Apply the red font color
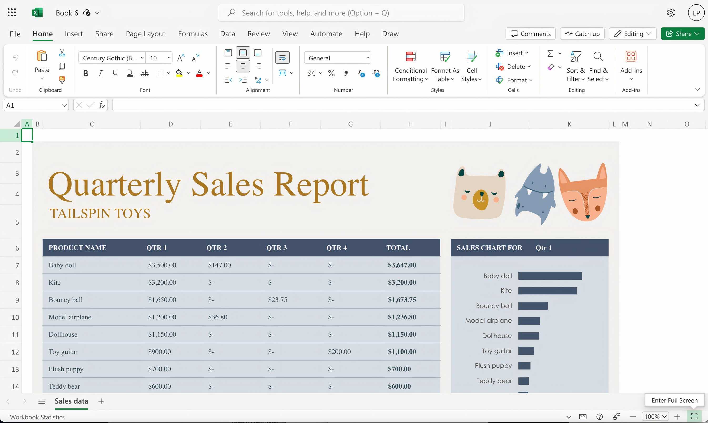The width and height of the screenshot is (708, 423). pyautogui.click(x=199, y=73)
